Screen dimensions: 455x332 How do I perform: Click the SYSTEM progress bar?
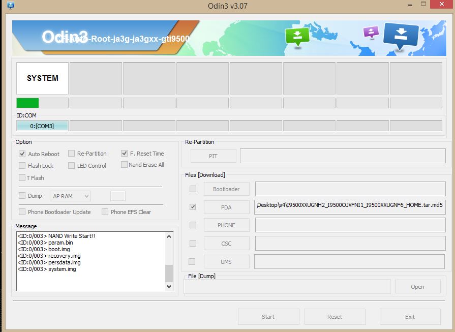[x=42, y=103]
